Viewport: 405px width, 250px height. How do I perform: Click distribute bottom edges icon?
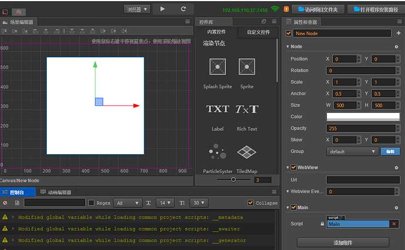pyautogui.click(x=93, y=31)
